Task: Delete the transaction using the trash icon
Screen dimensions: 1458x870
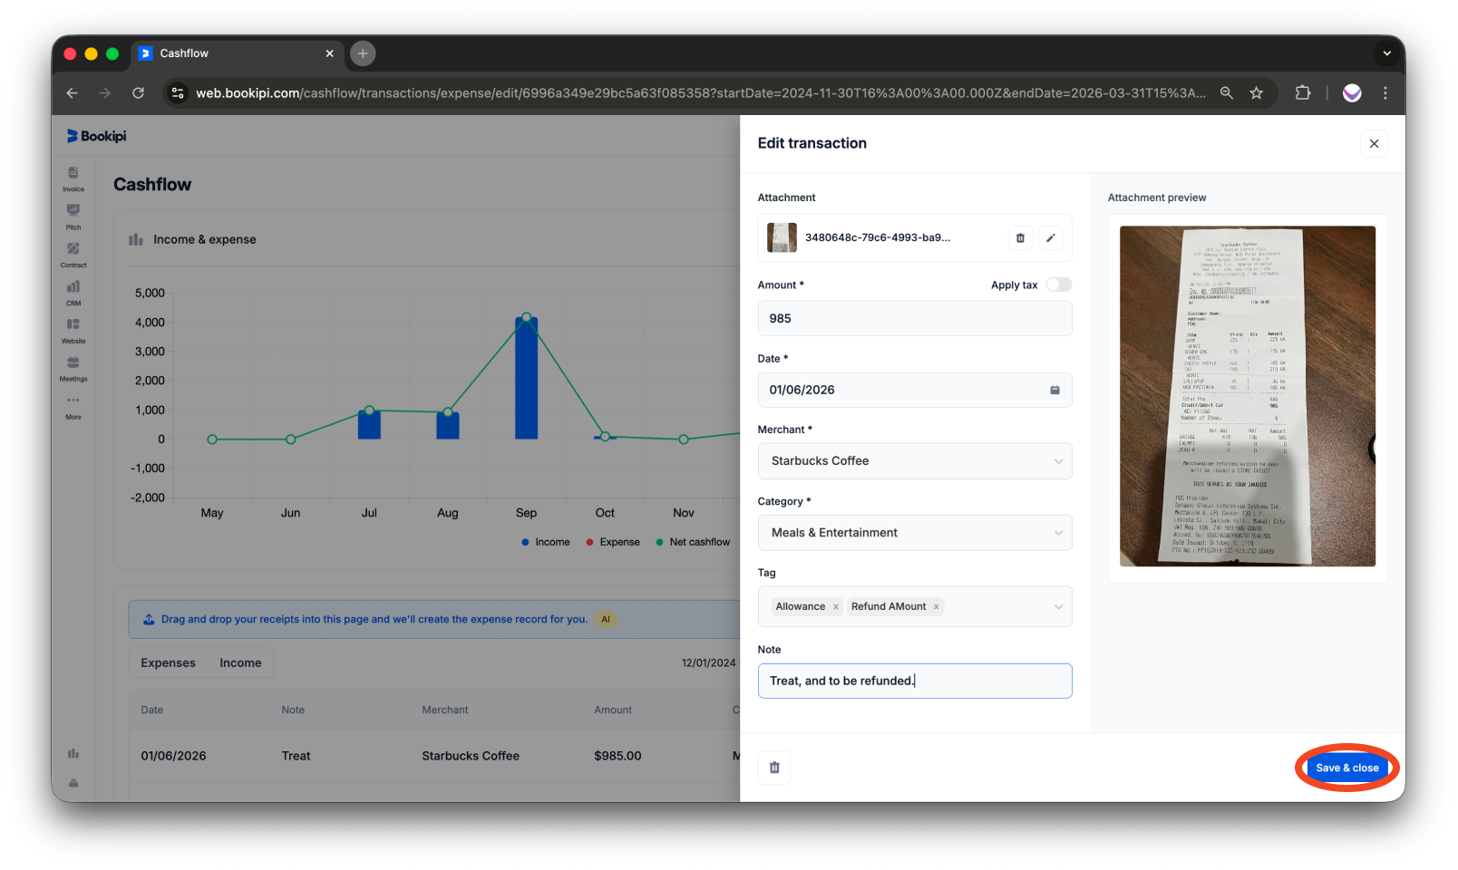Action: tap(773, 767)
